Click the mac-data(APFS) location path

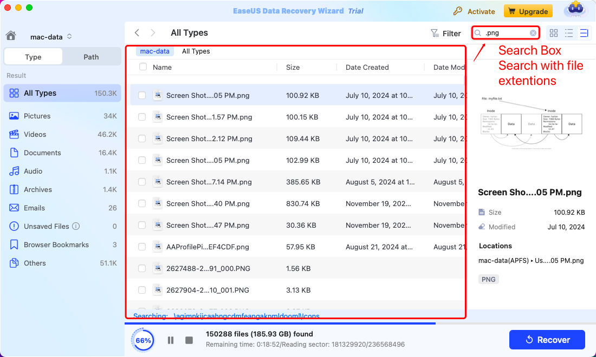531,261
